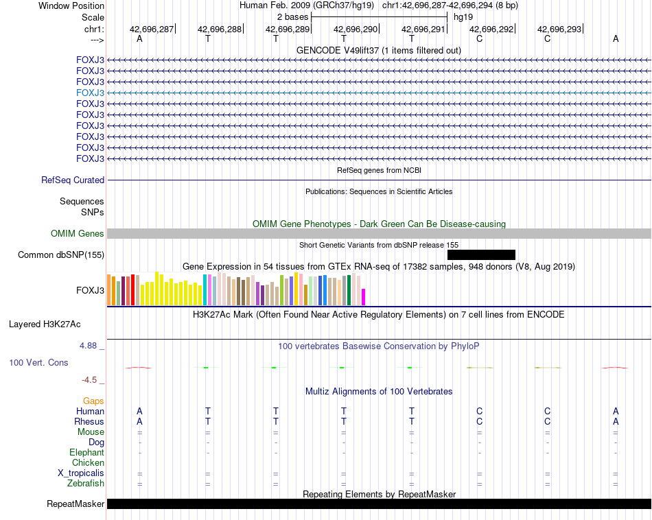This screenshot has width=652, height=520.
Task: Click the Window Position label
Action: coord(71,5)
